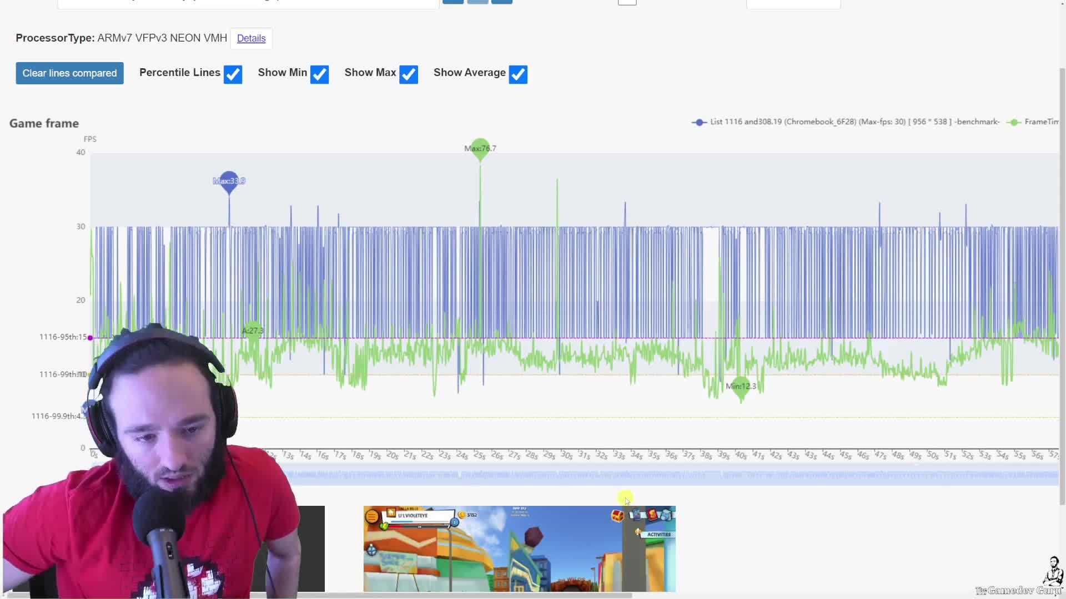Viewport: 1066px width, 599px height.
Task: Click the empty checkbox near the top of the page
Action: [x=627, y=2]
